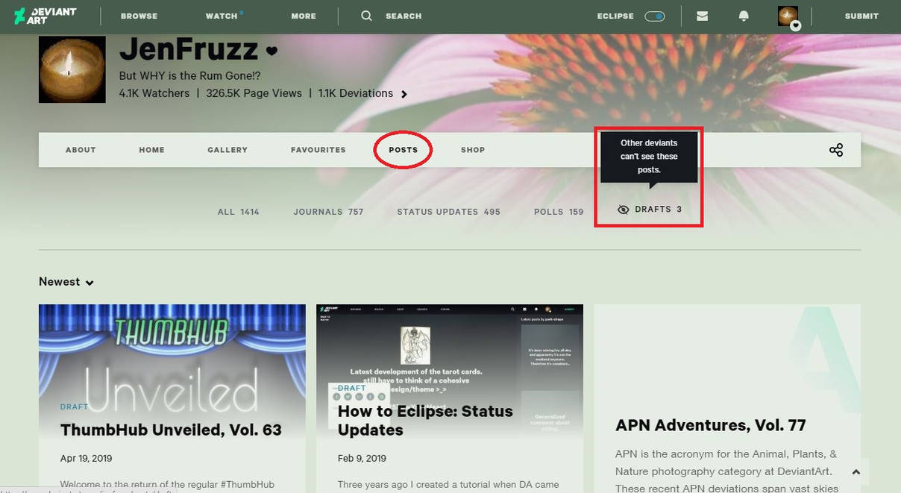
Task: Click the DRAFT label on ThumbHub card
Action: pyautogui.click(x=75, y=407)
